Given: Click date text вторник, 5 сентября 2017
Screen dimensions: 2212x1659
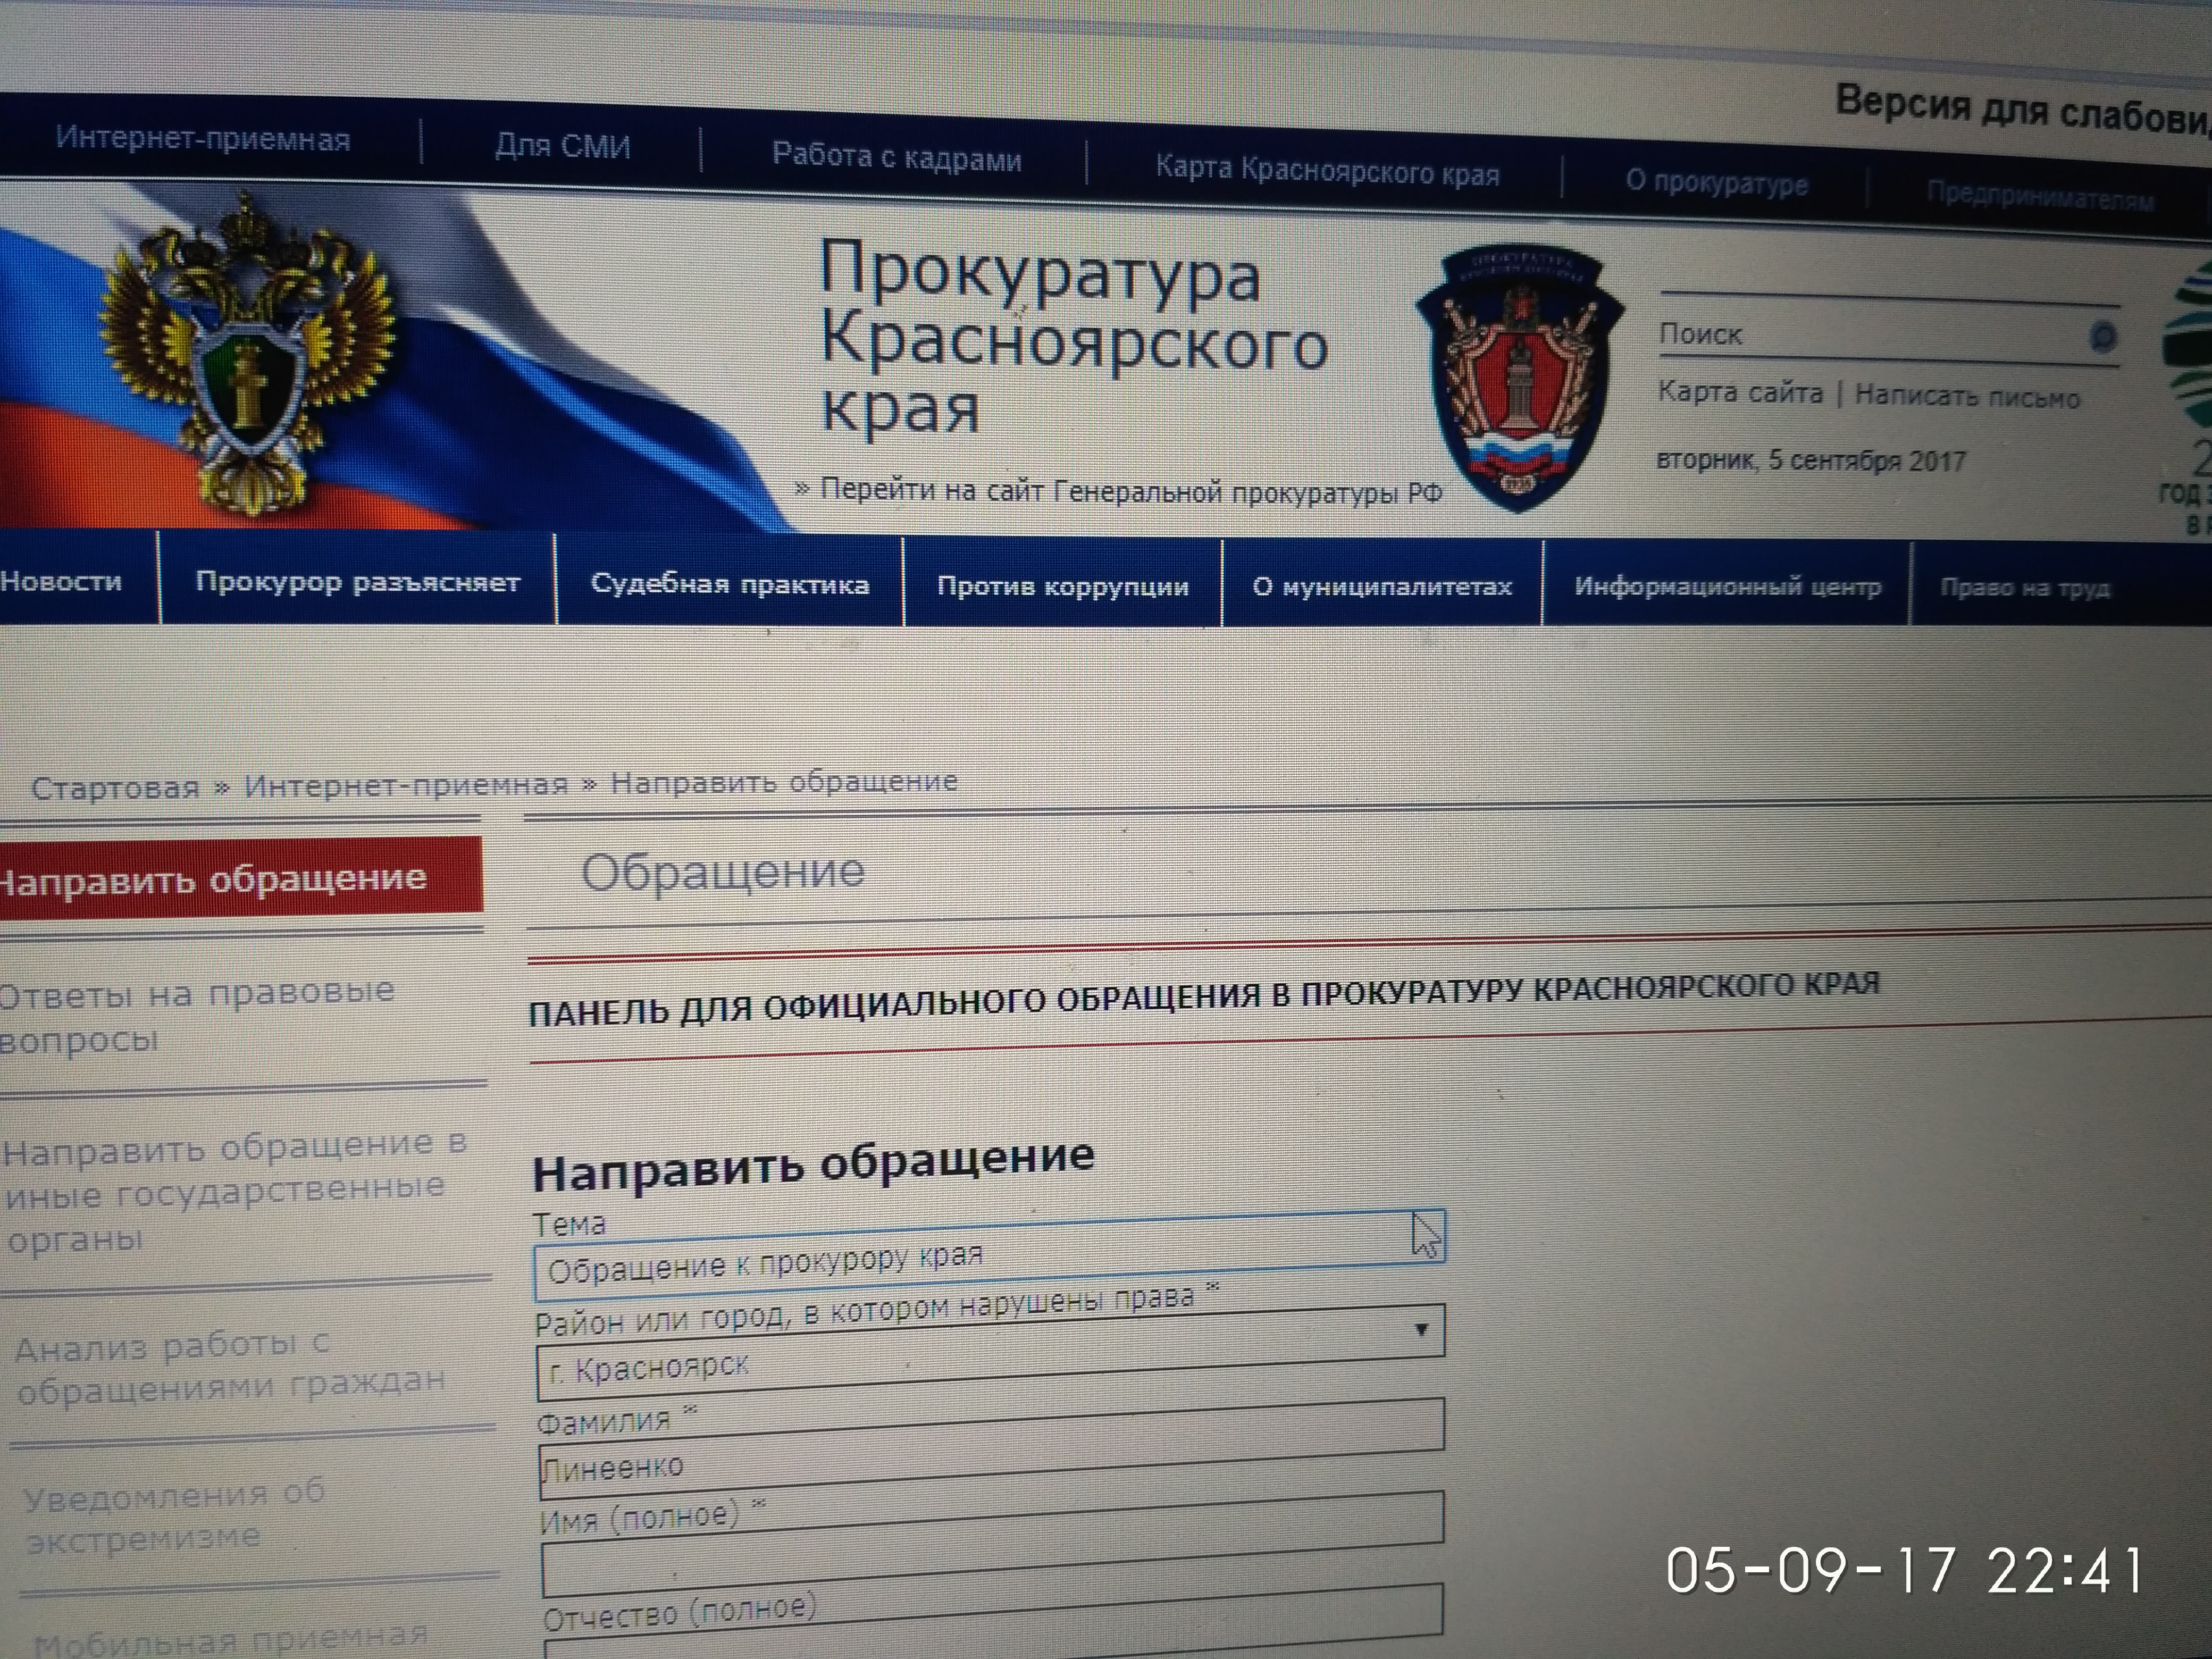Looking at the screenshot, I should tap(1811, 460).
